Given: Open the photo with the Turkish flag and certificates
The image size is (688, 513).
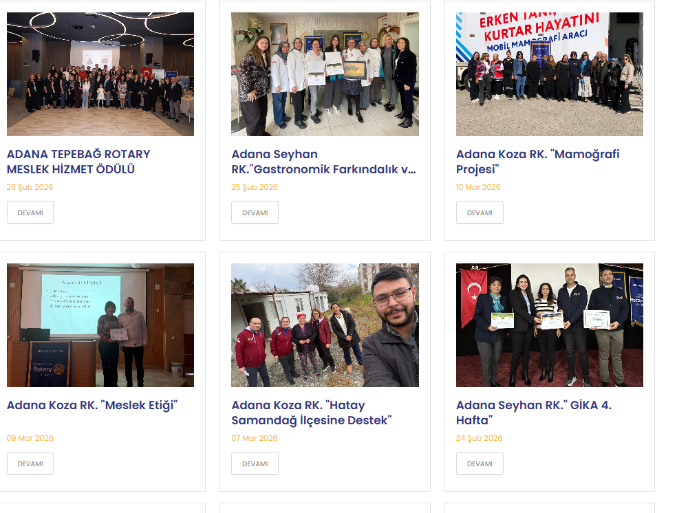Looking at the screenshot, I should click(x=549, y=325).
